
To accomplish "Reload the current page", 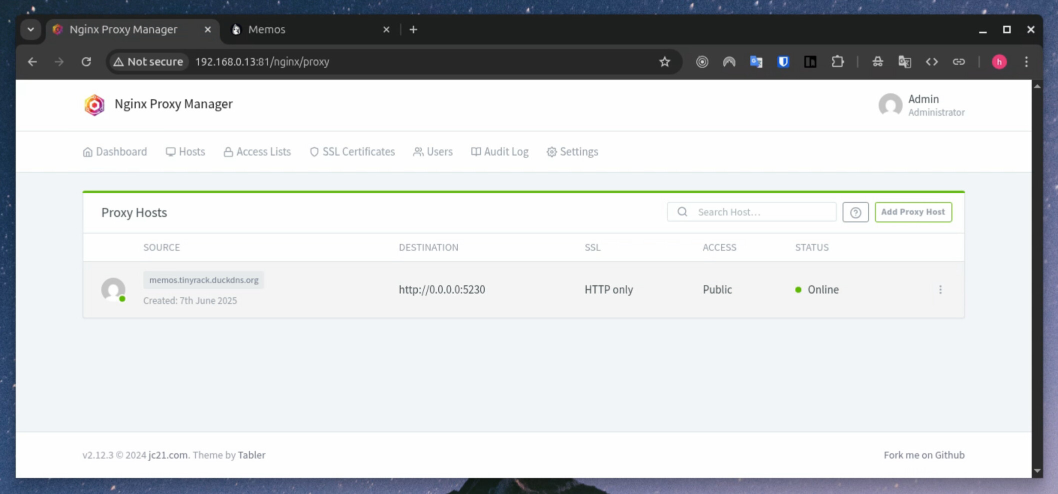I will (86, 61).
